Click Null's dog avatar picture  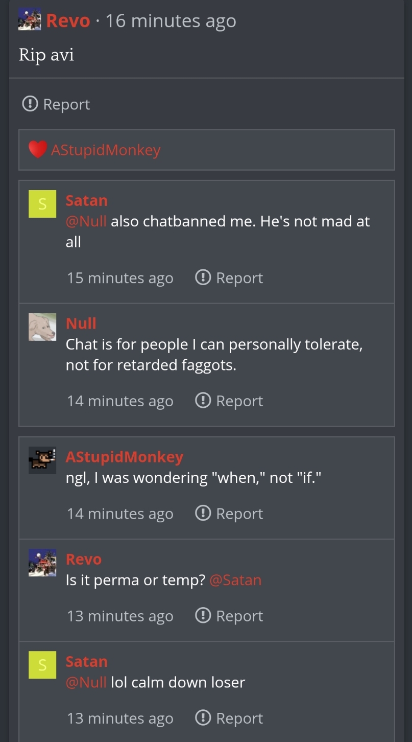pyautogui.click(x=42, y=327)
